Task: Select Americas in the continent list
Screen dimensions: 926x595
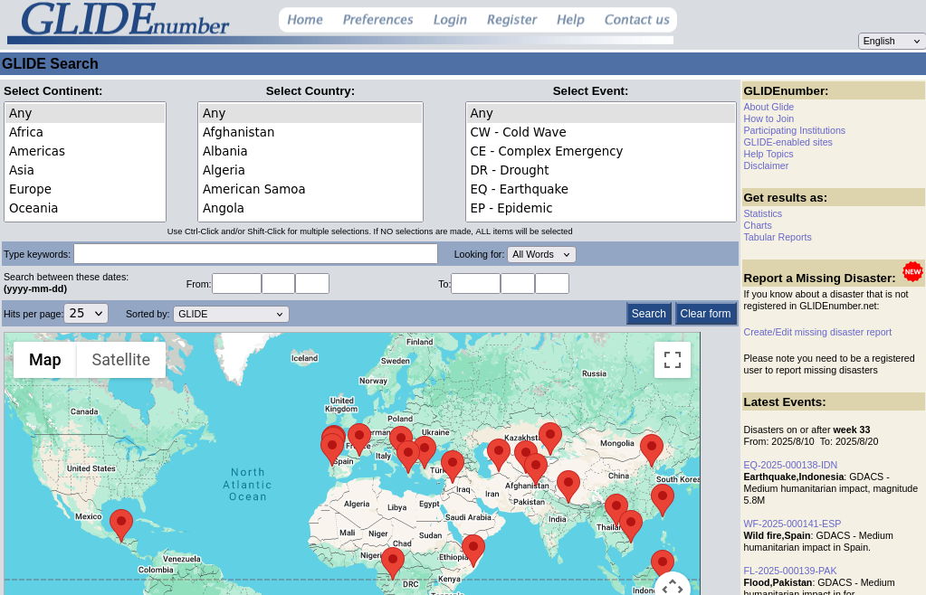Action: coord(85,152)
